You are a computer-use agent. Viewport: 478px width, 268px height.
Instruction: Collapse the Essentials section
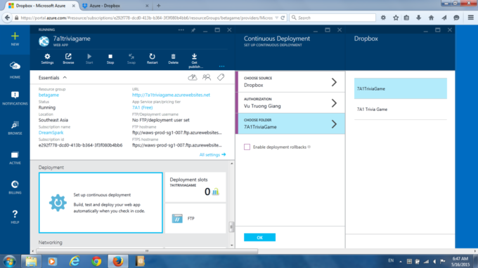(65, 78)
